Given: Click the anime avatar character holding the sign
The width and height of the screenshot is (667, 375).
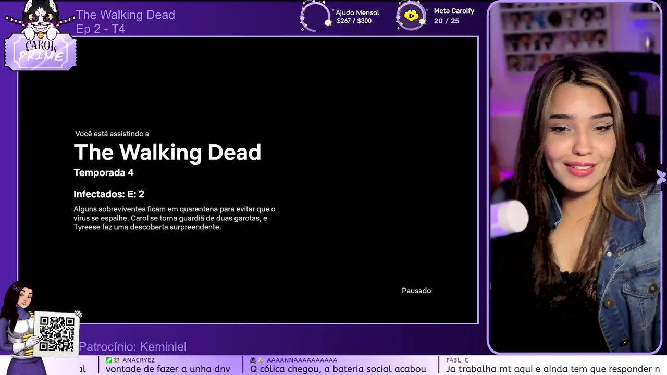Looking at the screenshot, I should coord(21,327).
